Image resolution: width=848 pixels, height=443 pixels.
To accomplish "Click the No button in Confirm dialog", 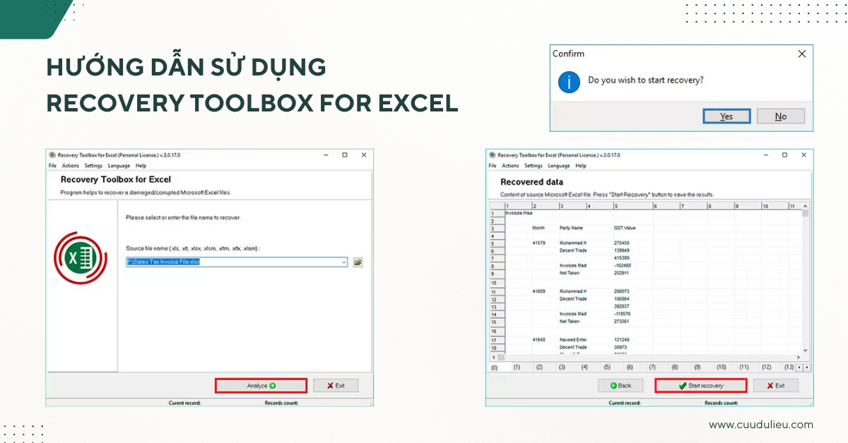I will point(781,116).
